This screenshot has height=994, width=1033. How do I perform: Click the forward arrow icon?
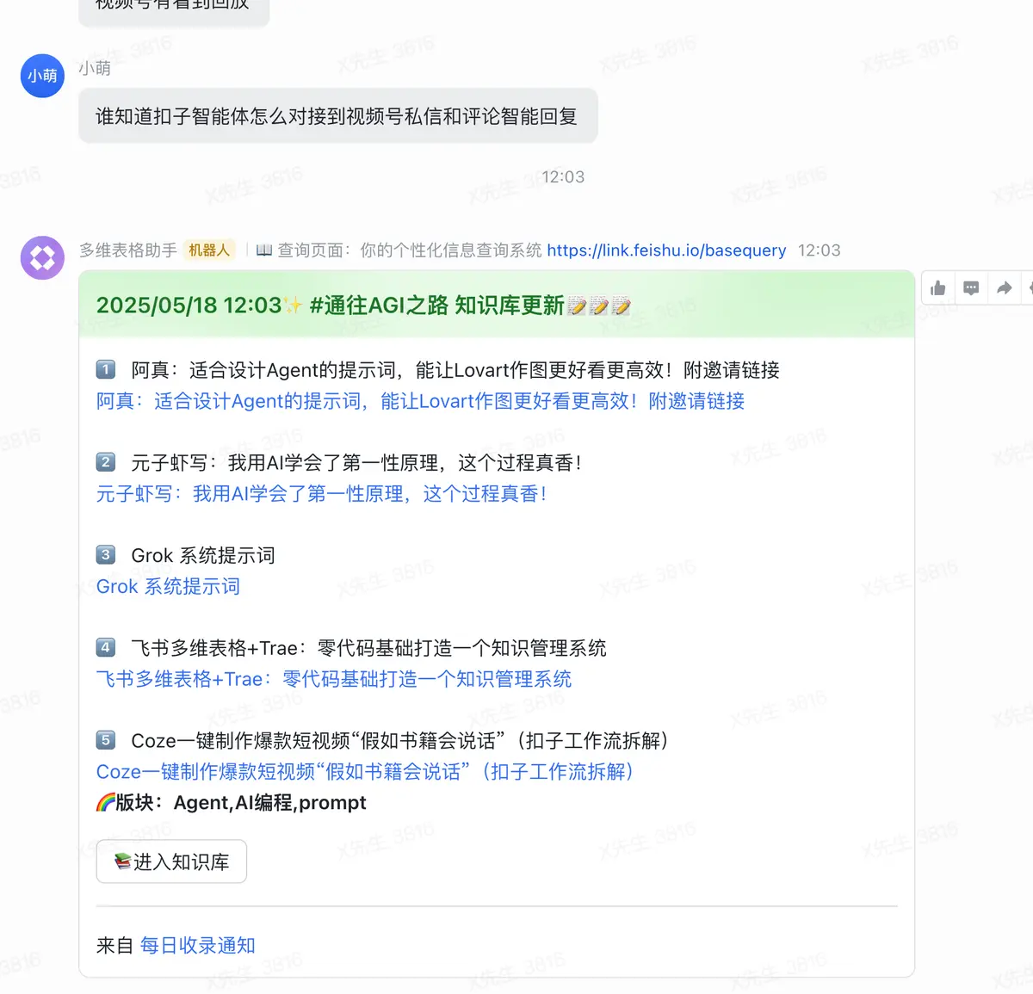[1004, 288]
